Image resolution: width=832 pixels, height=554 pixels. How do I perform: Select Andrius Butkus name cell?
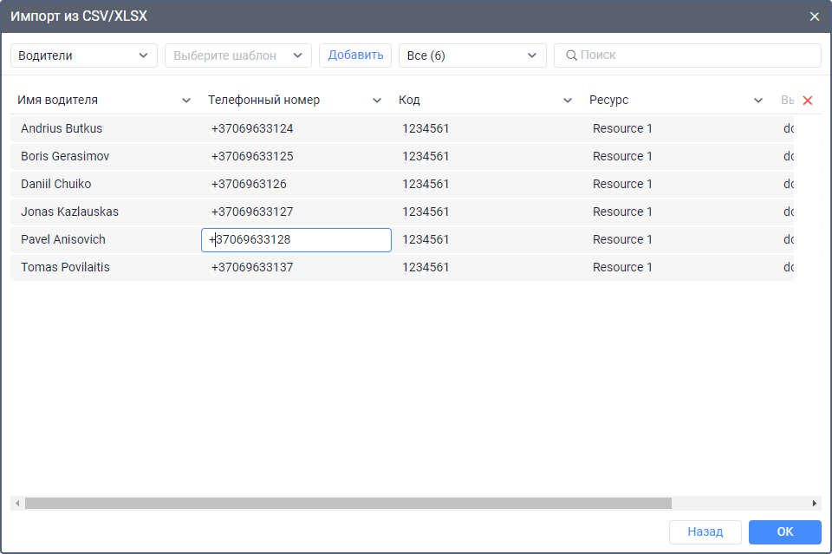(62, 128)
